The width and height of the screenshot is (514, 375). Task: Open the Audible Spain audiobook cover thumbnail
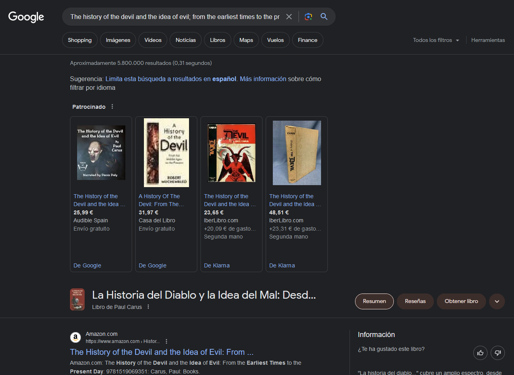click(101, 153)
